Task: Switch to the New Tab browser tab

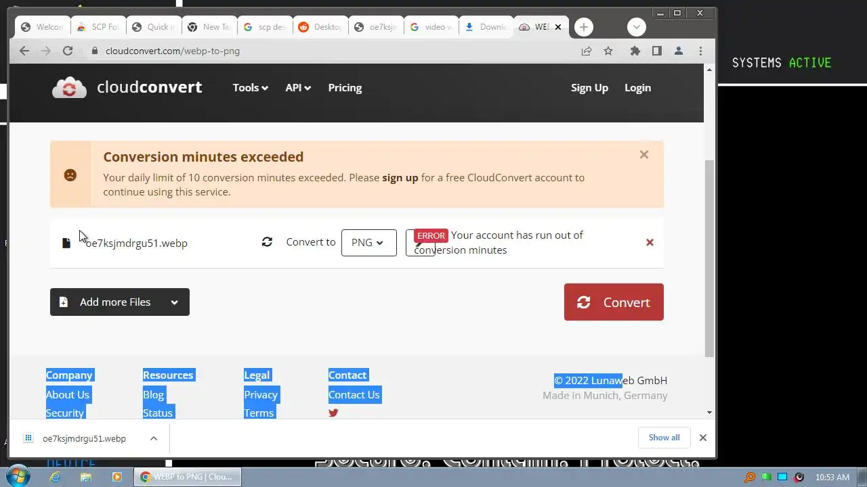Action: (209, 27)
